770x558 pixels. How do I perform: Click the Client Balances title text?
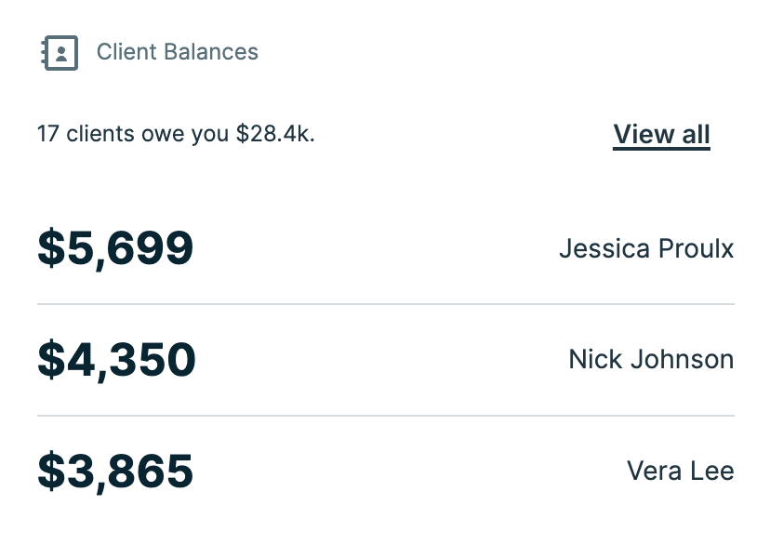click(177, 52)
